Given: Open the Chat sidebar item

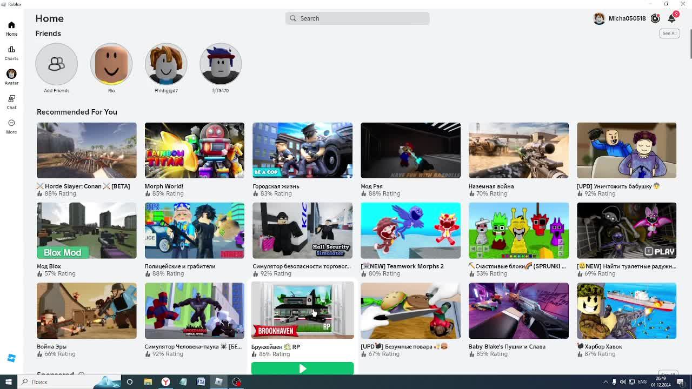Looking at the screenshot, I should pyautogui.click(x=11, y=102).
